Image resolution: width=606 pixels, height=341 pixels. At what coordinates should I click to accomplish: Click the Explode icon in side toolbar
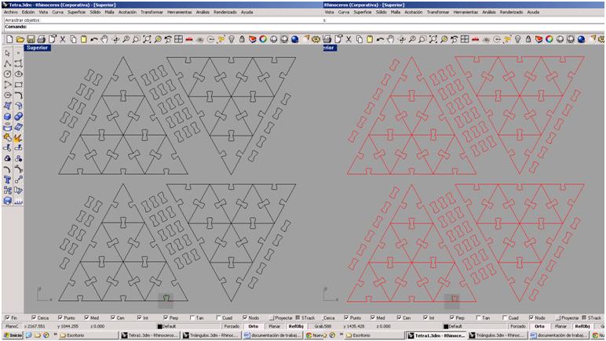[18, 138]
